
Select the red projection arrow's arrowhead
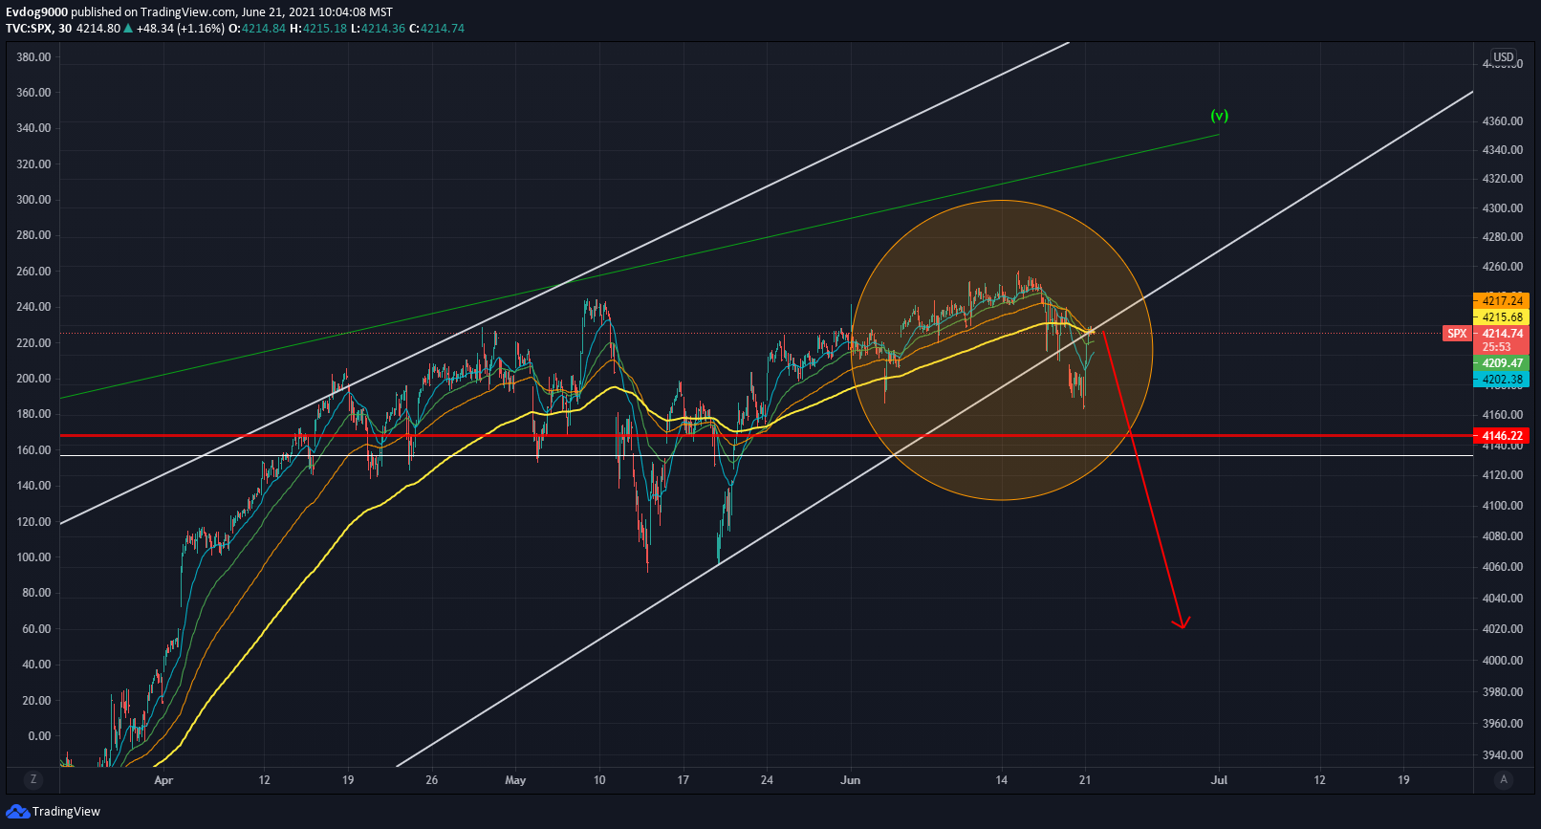[1182, 623]
